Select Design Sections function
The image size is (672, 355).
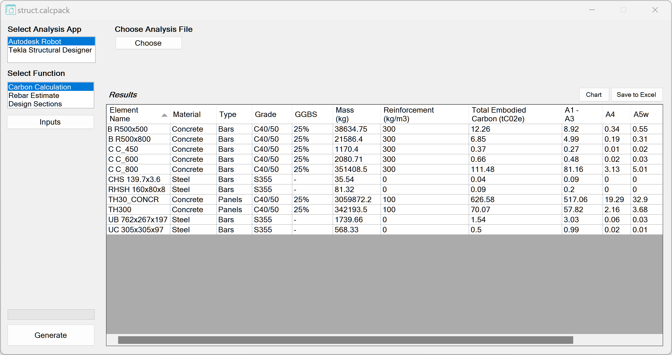click(35, 104)
